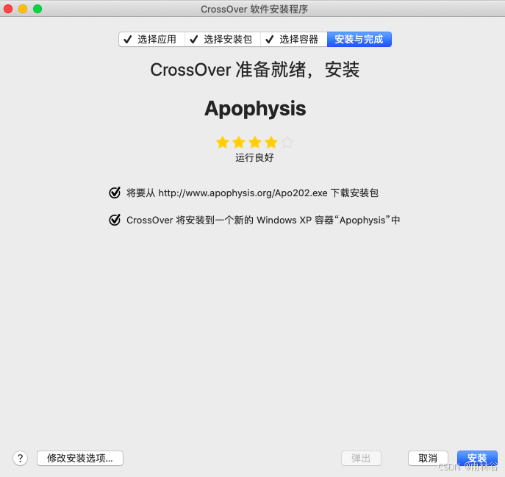The image size is (505, 477).
Task: Toggle the download installer package check circle
Action: [115, 193]
